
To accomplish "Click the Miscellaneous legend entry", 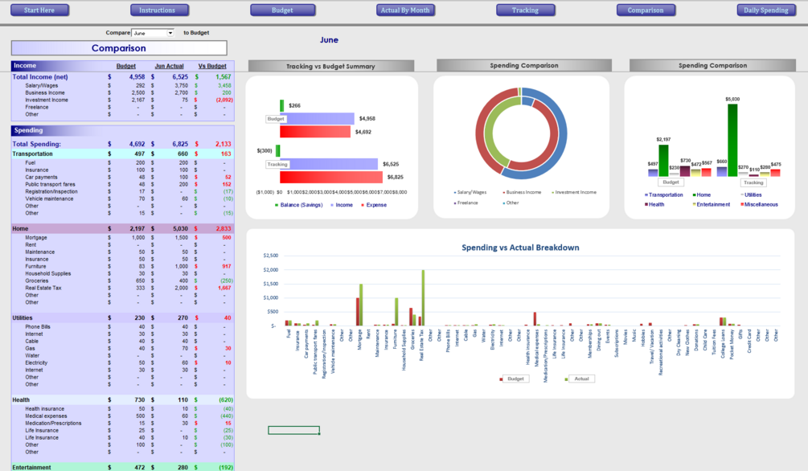I will coord(759,205).
